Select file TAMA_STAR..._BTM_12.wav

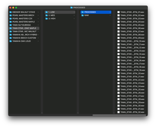click(x=133, y=48)
